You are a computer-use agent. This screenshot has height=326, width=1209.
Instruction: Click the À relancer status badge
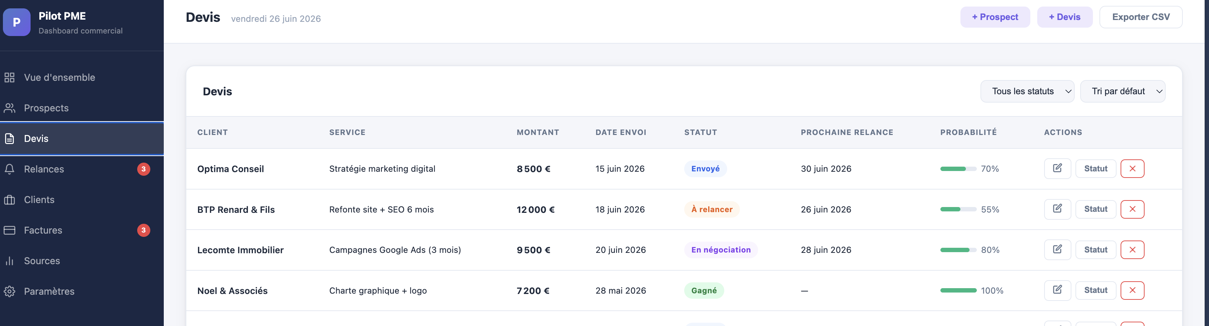(x=712, y=209)
